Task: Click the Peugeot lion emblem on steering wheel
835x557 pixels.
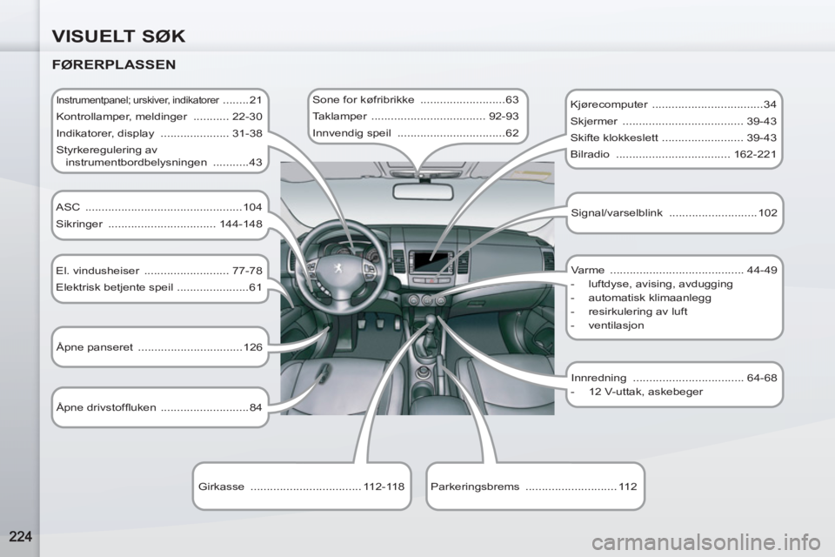Action: (338, 267)
